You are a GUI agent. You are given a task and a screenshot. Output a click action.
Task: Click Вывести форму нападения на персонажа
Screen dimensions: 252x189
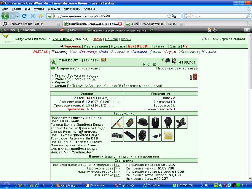124,157
